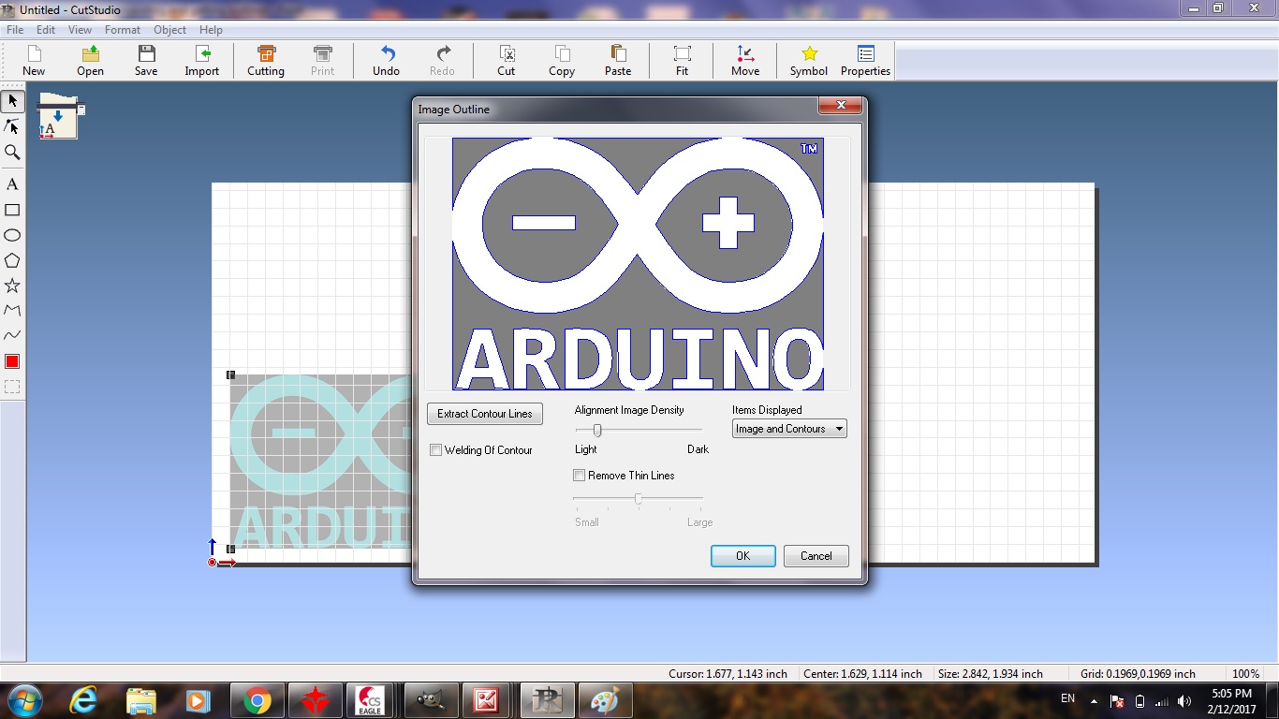This screenshot has width=1279, height=719.
Task: Select the ellipse drawing tool
Action: click(12, 235)
